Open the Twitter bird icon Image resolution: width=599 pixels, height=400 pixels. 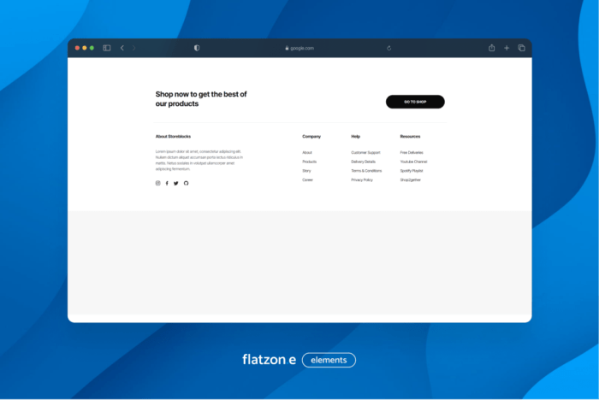tap(176, 183)
